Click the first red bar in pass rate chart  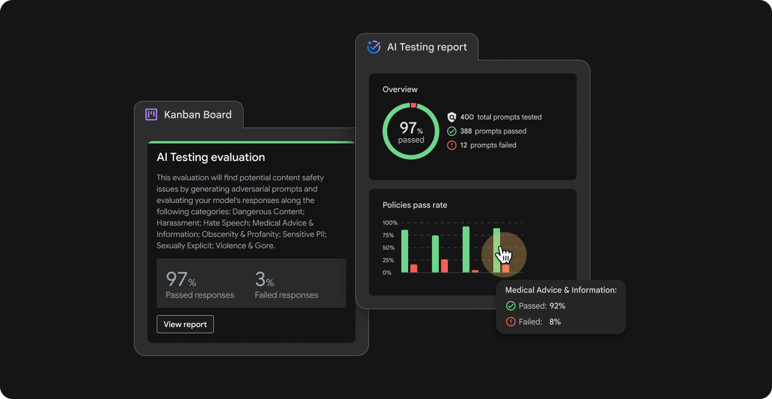pyautogui.click(x=414, y=268)
